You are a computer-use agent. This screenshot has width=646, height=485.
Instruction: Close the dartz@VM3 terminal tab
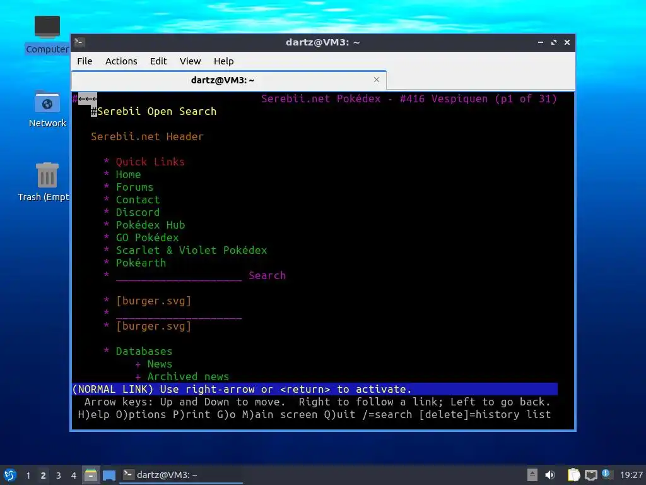pyautogui.click(x=376, y=80)
